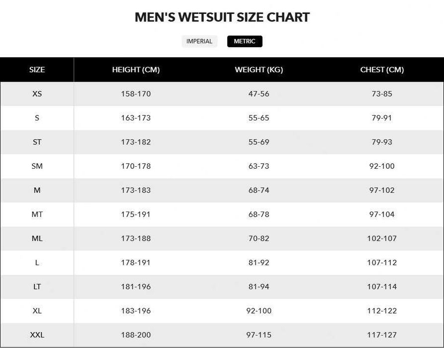Screen dimensions: 444x348
Task: Click the Weight (KG) column header
Action: pyautogui.click(x=259, y=70)
